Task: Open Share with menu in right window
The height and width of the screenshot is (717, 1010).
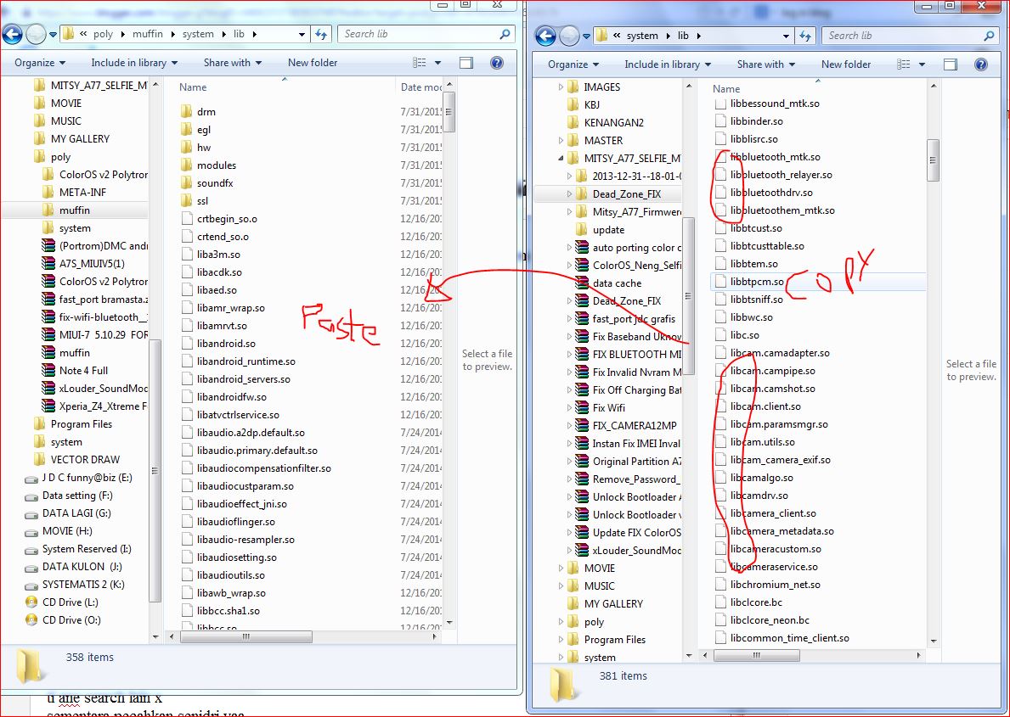Action: 766,64
